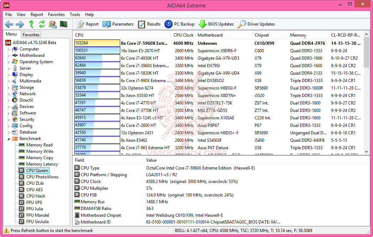
Task: Select Storage in the tree
Action: pos(27,87)
